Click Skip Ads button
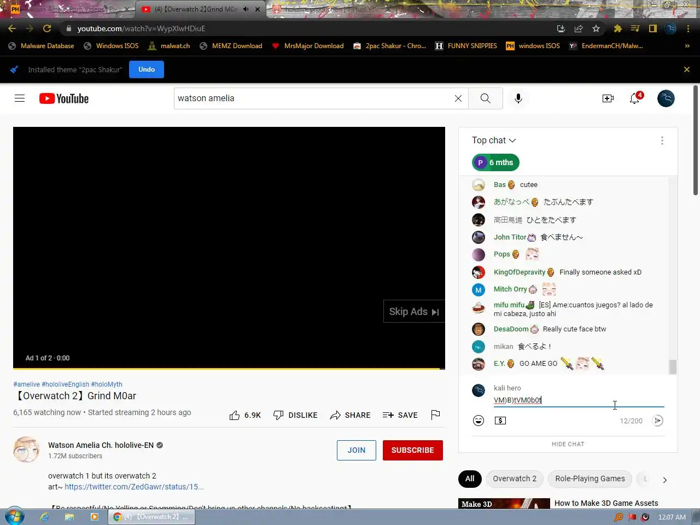Screen dimensions: 700x525 414,312
